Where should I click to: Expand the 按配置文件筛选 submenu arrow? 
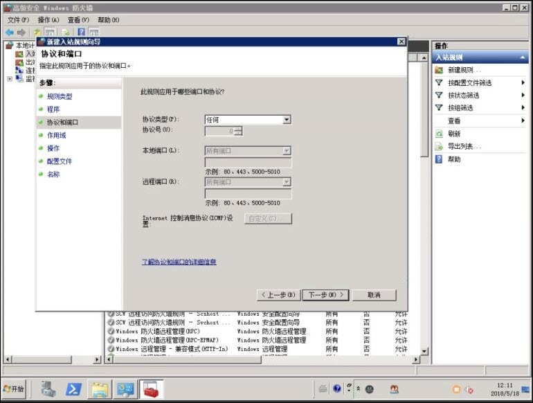(x=523, y=83)
